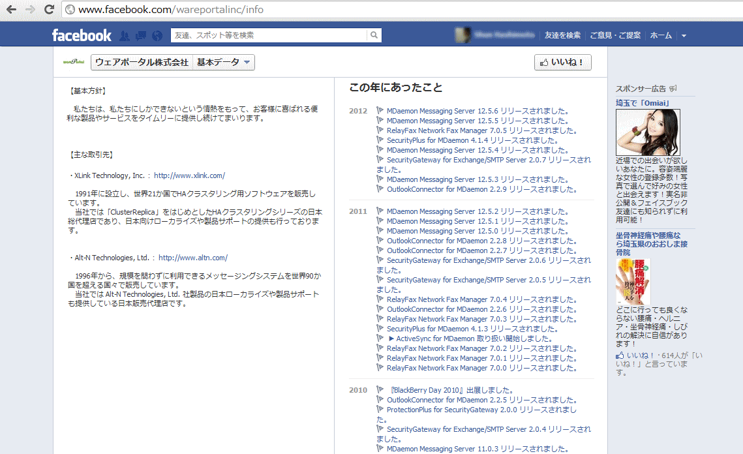Click the blurred user profile picture in header
The image size is (743, 454).
tap(462, 35)
